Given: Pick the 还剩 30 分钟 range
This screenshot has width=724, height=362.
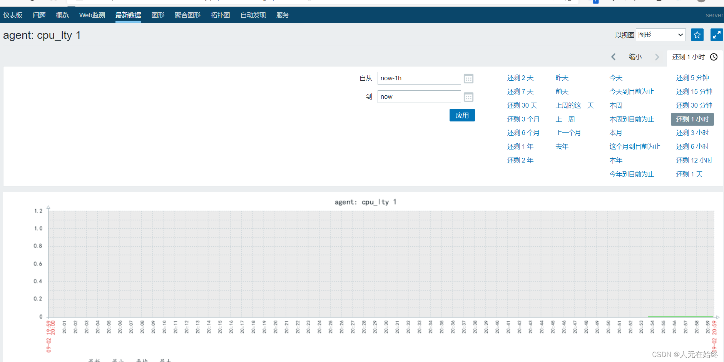Looking at the screenshot, I should [x=694, y=106].
